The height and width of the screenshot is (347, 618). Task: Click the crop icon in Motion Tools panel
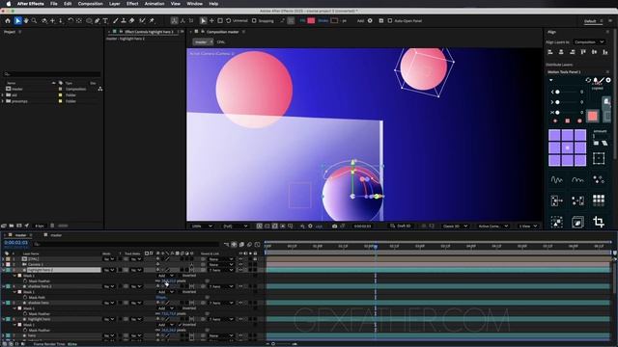click(x=599, y=222)
